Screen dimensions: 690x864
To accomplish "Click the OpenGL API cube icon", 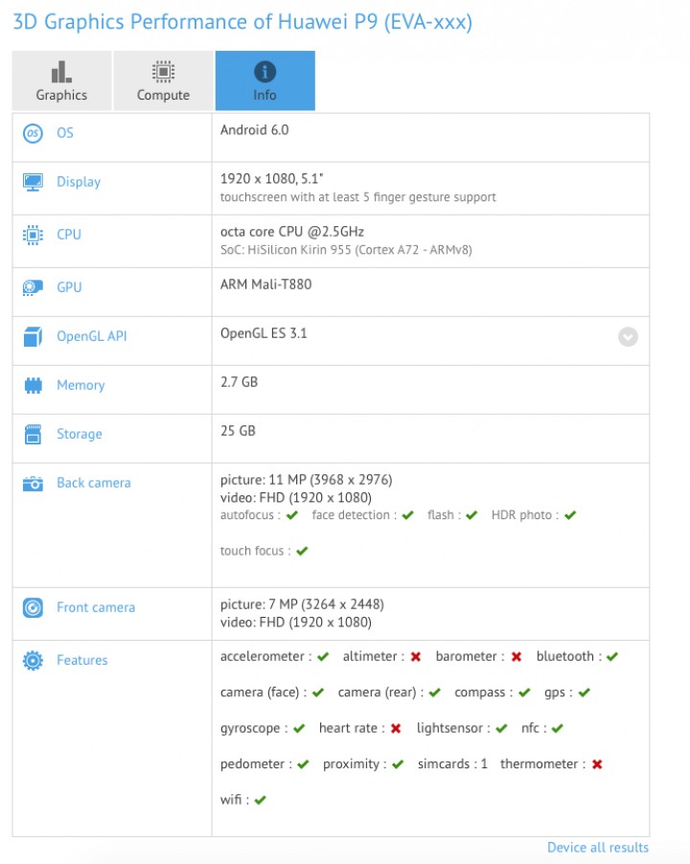I will point(34,336).
